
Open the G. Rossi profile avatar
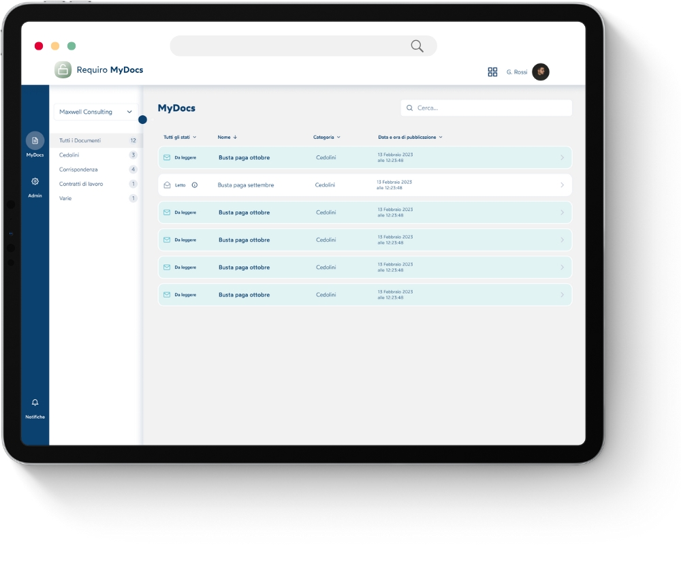(540, 72)
